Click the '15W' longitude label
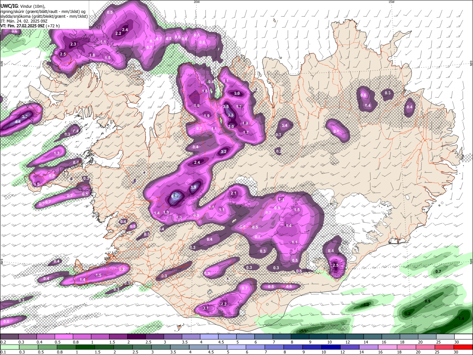This screenshot has height=355, width=473. [391, 2]
